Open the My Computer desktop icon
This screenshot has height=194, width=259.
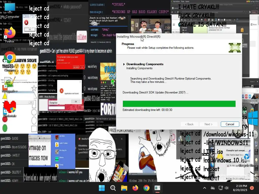coord(10,11)
